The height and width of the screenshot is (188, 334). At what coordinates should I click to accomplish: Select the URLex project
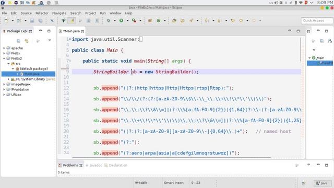click(x=16, y=95)
